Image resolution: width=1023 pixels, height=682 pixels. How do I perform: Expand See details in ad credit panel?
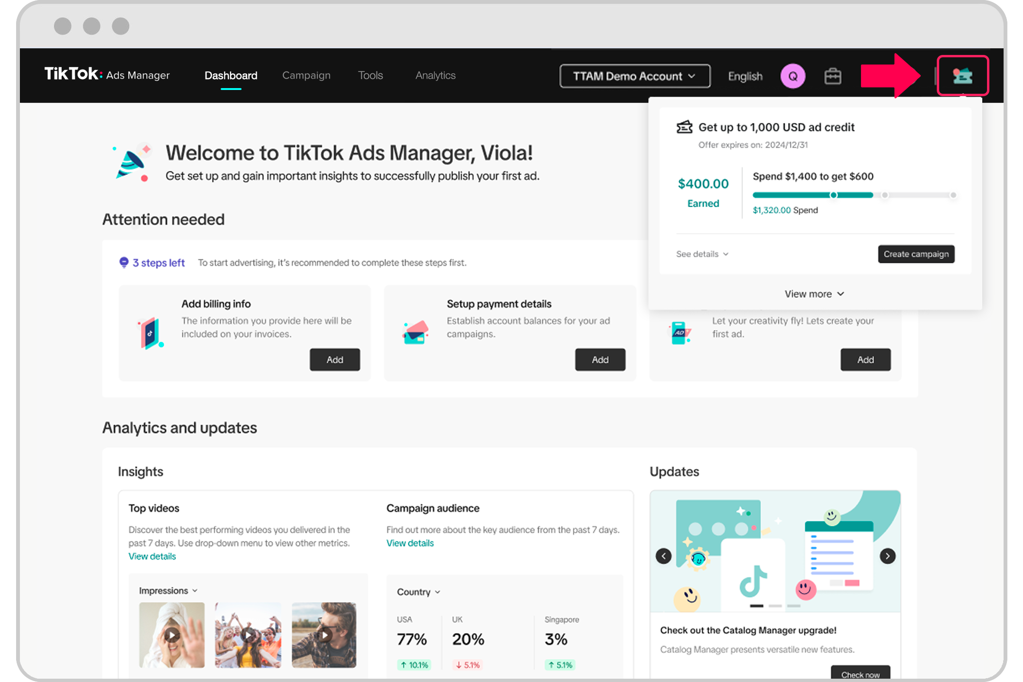(702, 254)
